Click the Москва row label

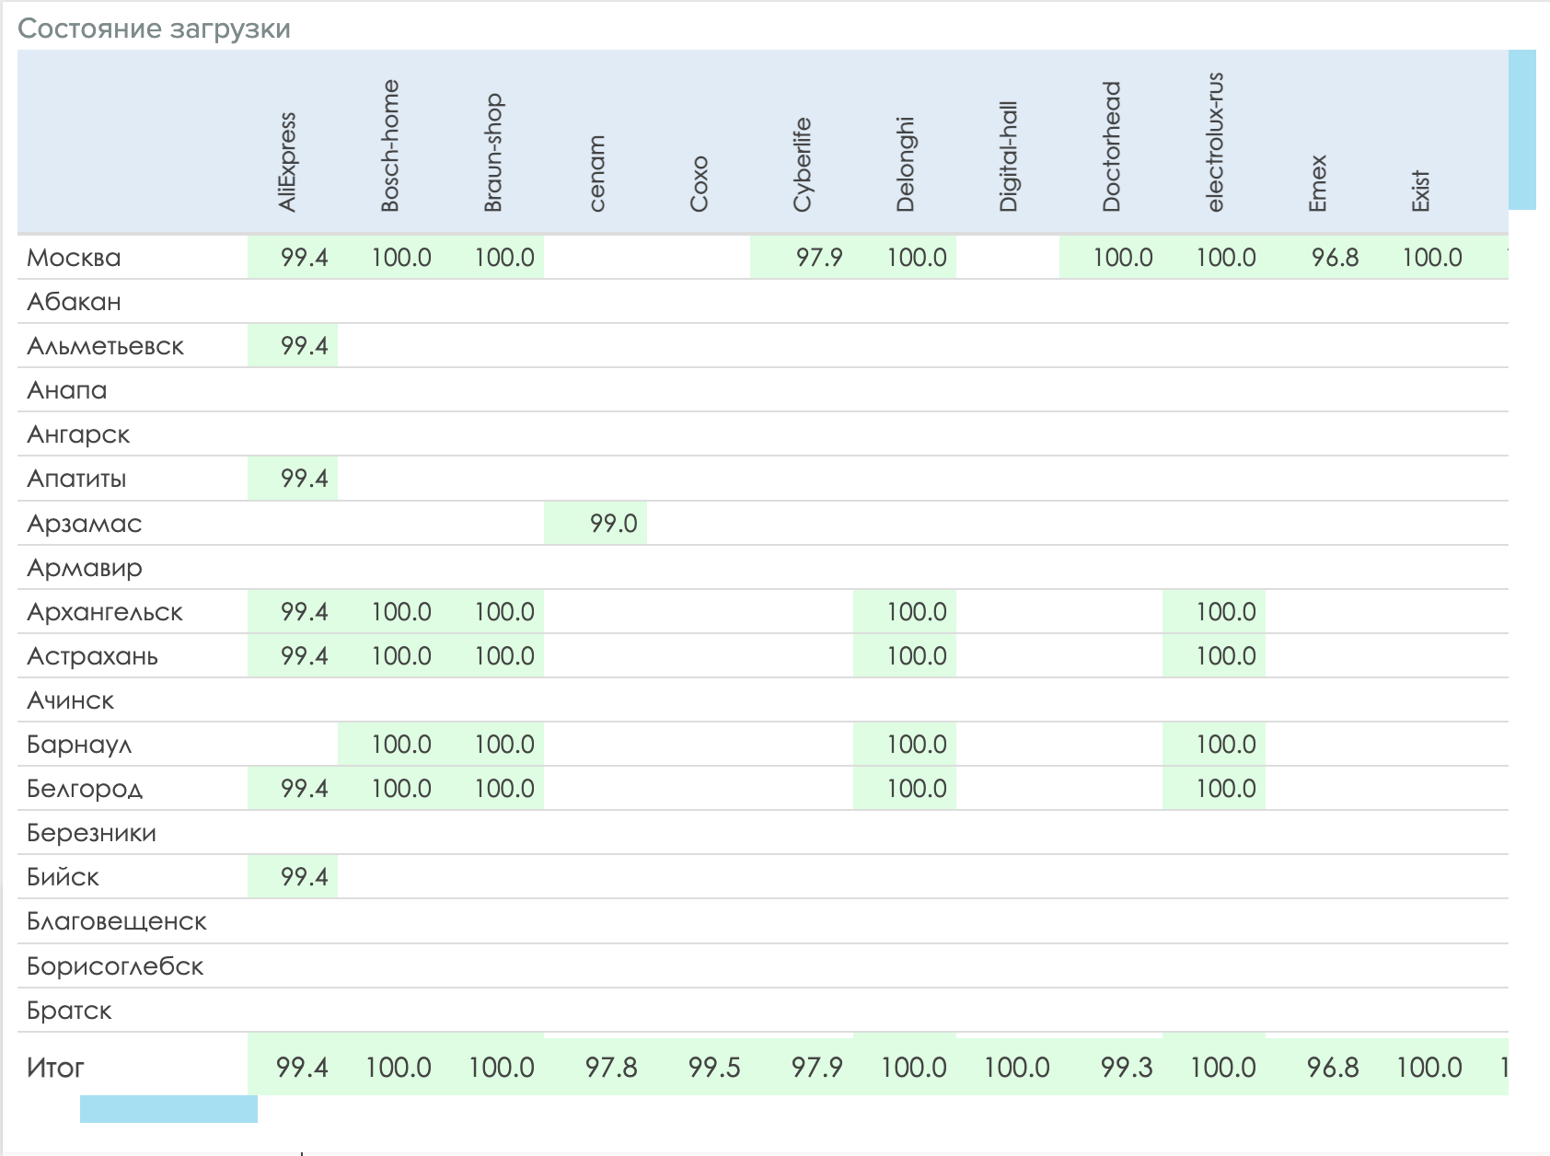click(x=74, y=258)
